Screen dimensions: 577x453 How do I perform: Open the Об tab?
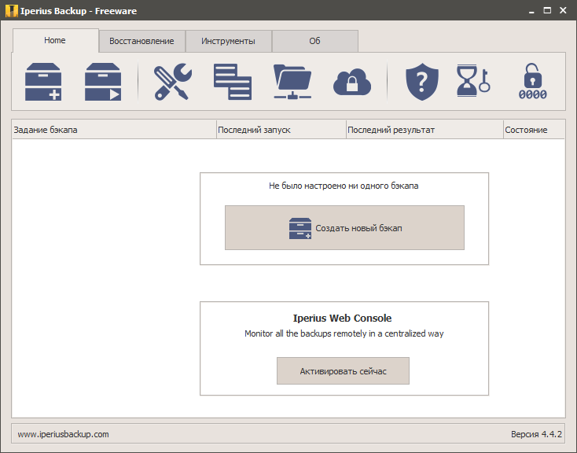[x=314, y=41]
